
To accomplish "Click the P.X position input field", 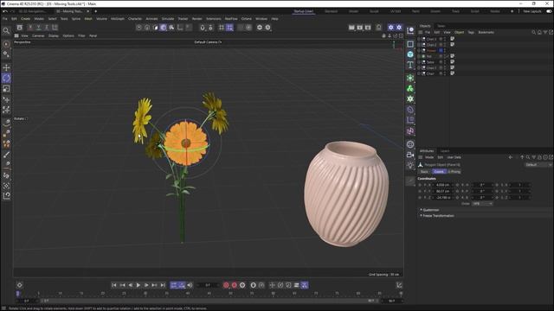I will click(443, 185).
